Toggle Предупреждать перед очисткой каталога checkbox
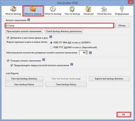This screenshot has height=121, width=135. click(12, 65)
